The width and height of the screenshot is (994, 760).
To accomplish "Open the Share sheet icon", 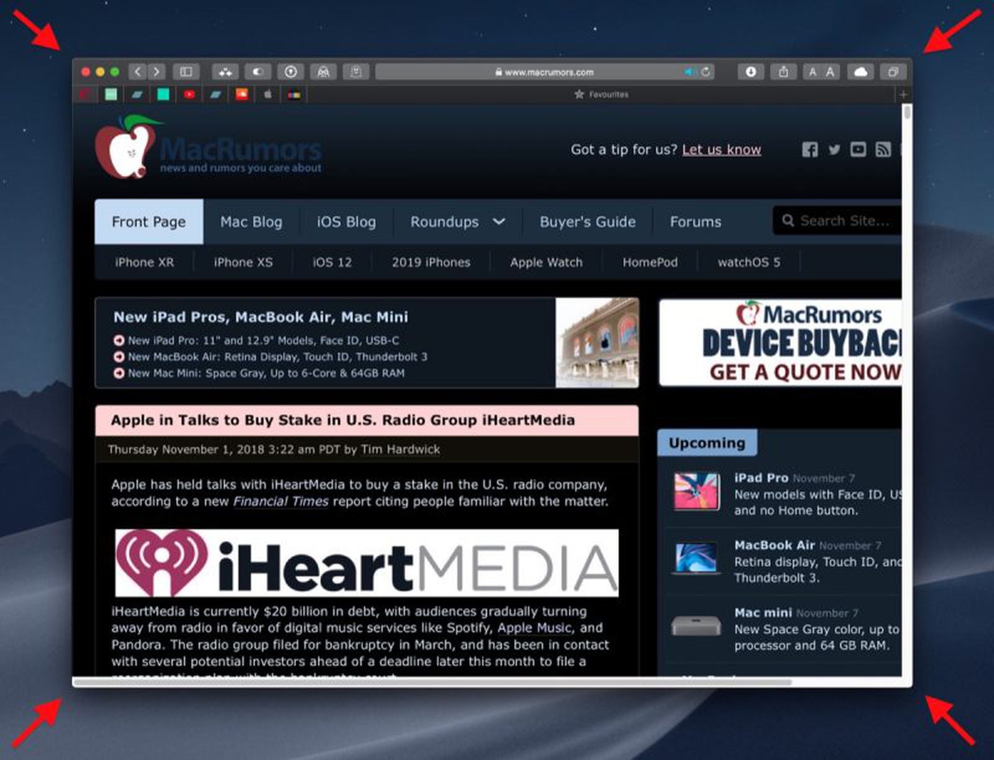I will (783, 72).
